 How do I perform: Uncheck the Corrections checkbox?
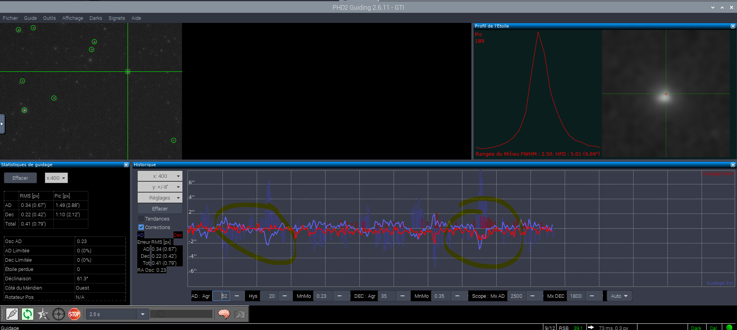141,227
